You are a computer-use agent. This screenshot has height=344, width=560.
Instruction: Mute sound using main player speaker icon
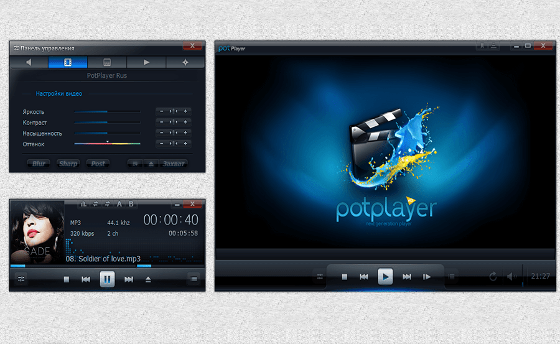point(512,276)
